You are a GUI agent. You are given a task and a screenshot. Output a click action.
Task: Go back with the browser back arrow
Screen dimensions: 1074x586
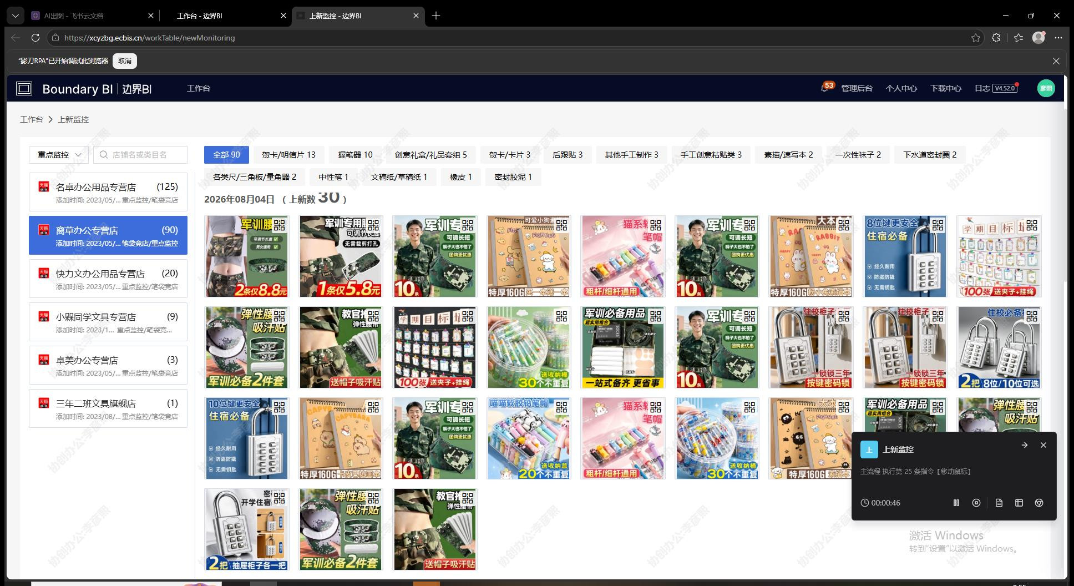pyautogui.click(x=16, y=38)
